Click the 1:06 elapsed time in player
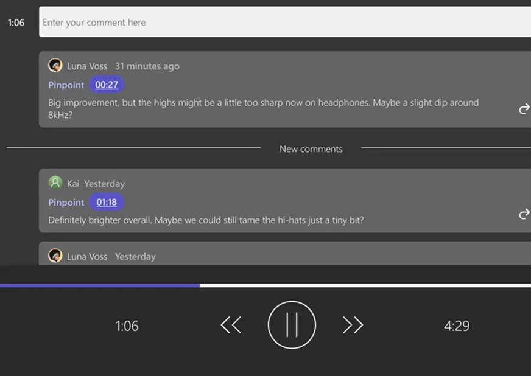The width and height of the screenshot is (531, 376). [x=127, y=326]
